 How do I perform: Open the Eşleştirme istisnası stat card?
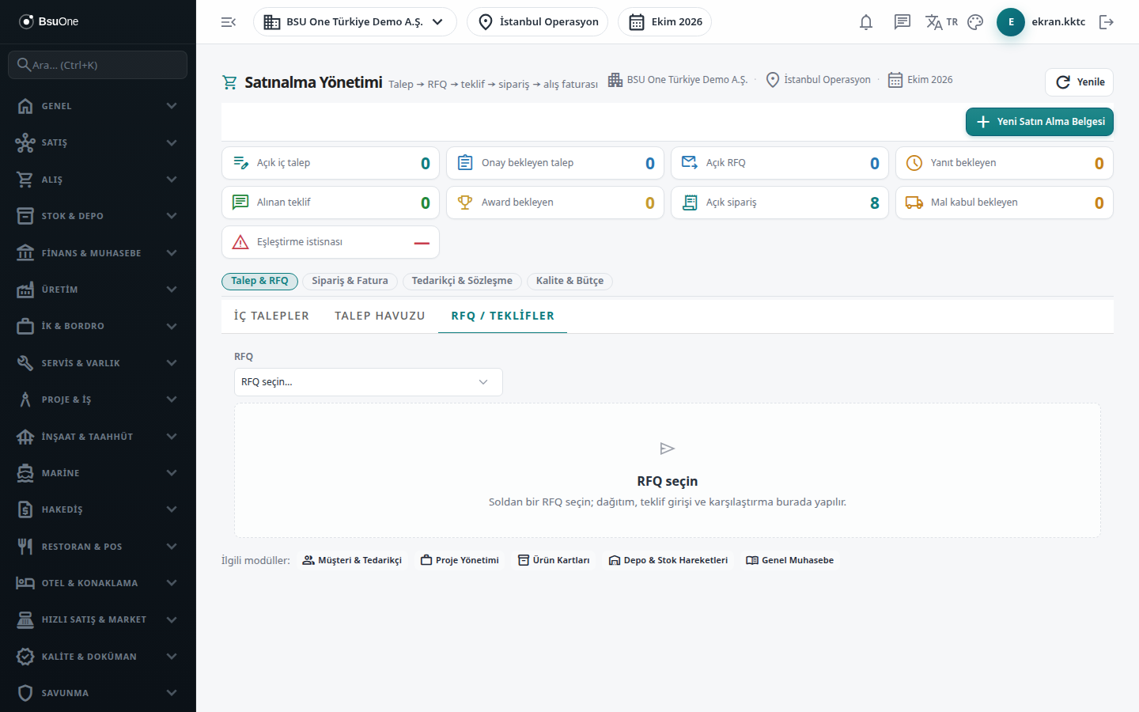pos(331,242)
